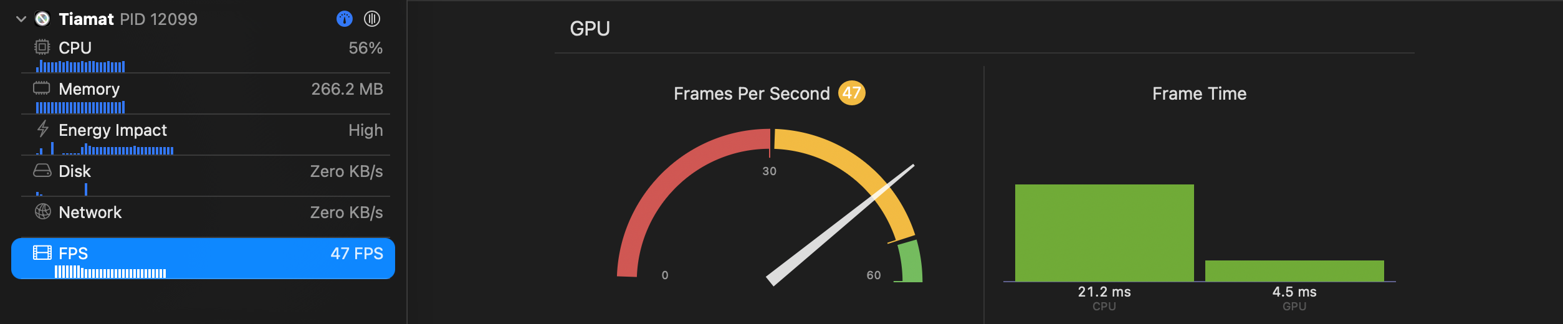Click the Disk drive icon
Viewport: 1563px width, 324px height.
(x=42, y=171)
